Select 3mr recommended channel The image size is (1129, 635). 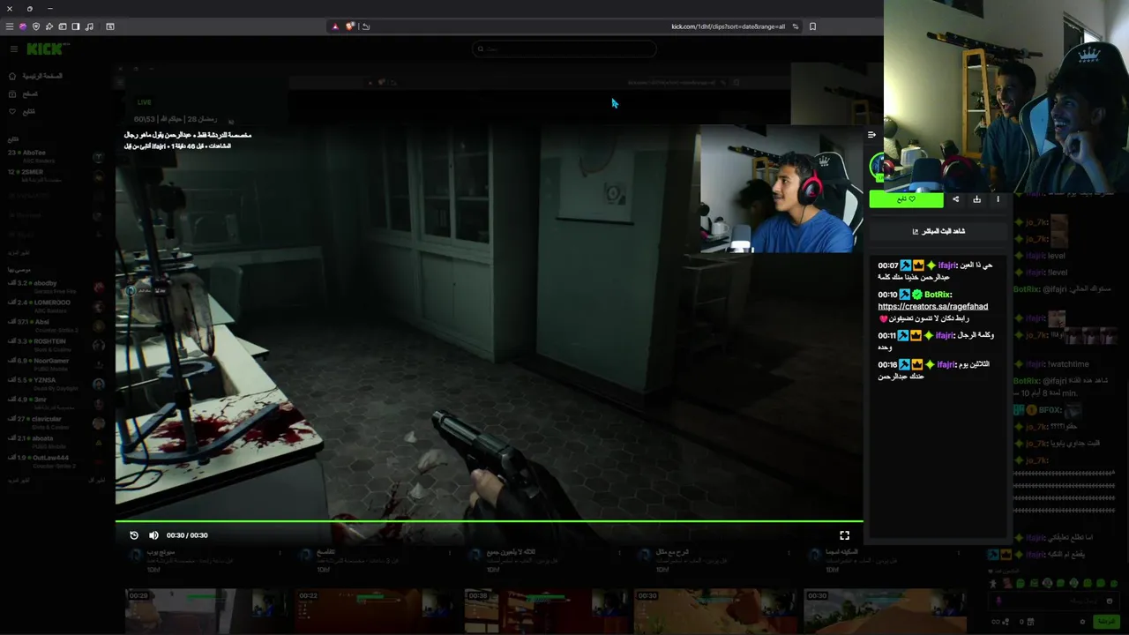55,403
